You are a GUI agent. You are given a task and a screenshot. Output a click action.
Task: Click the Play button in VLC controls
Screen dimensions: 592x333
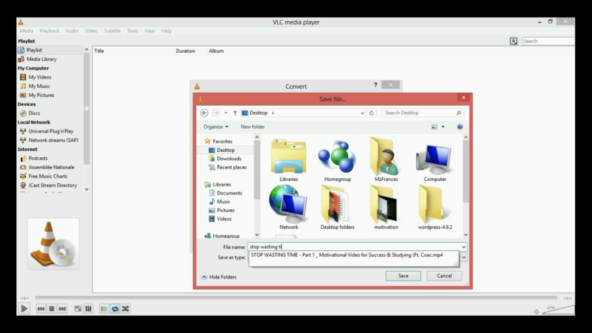tap(24, 308)
